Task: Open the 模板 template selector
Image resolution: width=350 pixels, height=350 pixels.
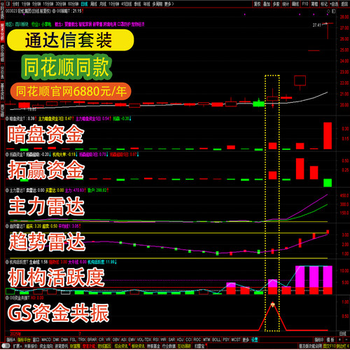Action: [330, 339]
